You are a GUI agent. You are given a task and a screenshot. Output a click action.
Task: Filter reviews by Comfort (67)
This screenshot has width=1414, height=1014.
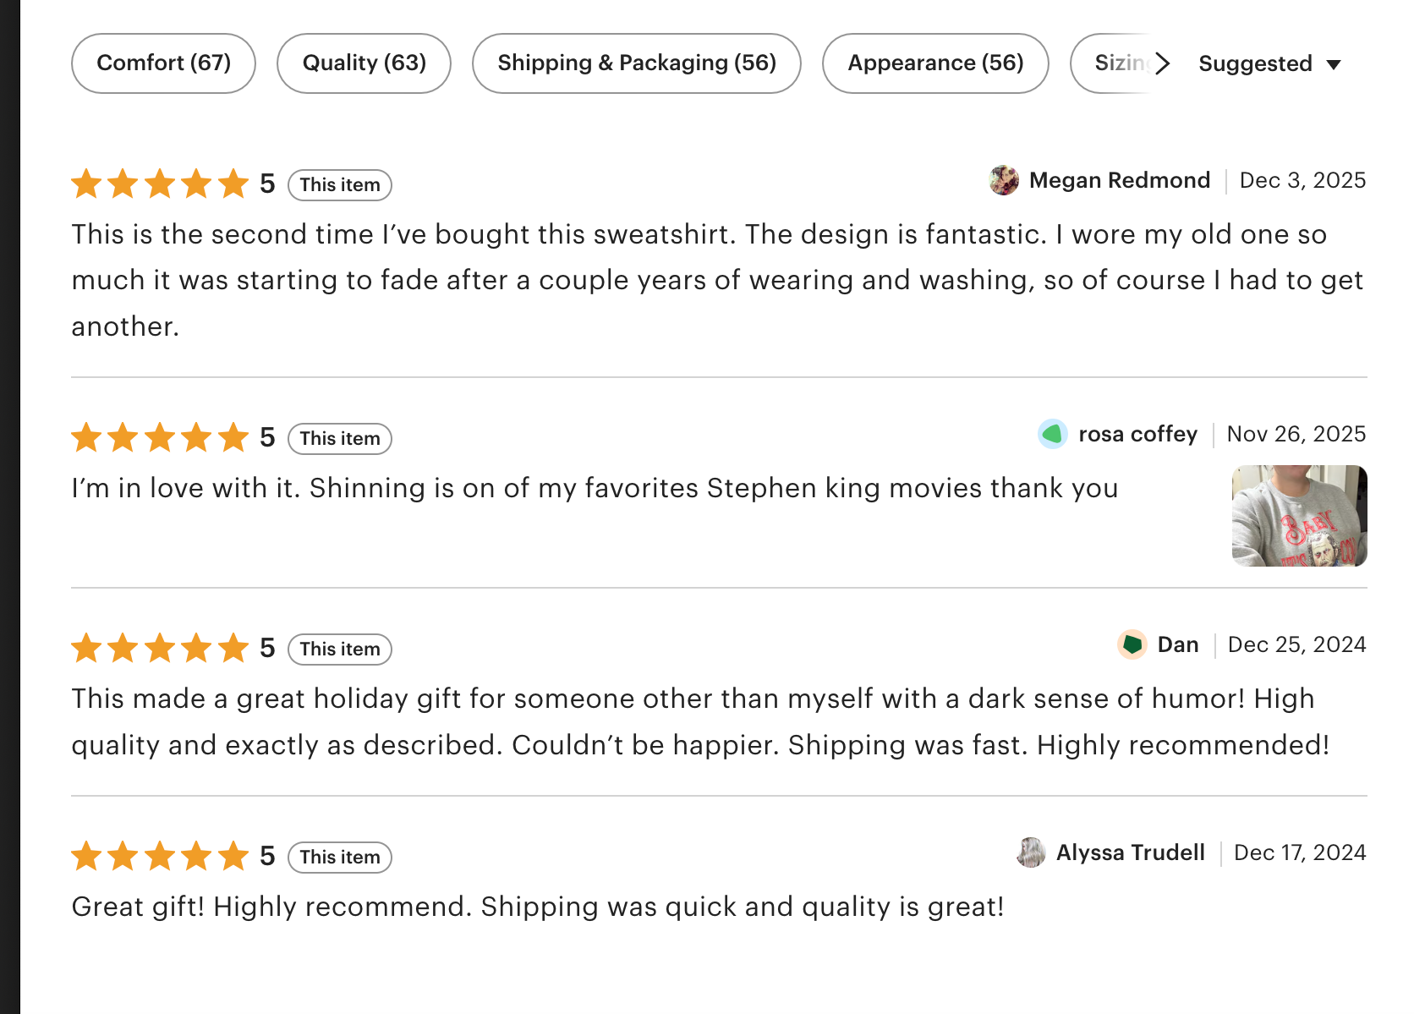pos(163,63)
